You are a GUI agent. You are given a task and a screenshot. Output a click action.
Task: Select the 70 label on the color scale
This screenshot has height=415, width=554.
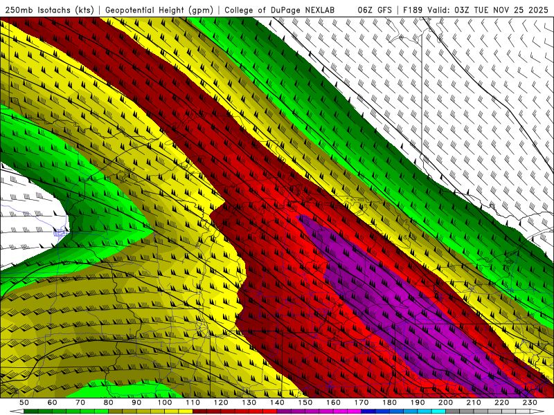point(80,403)
